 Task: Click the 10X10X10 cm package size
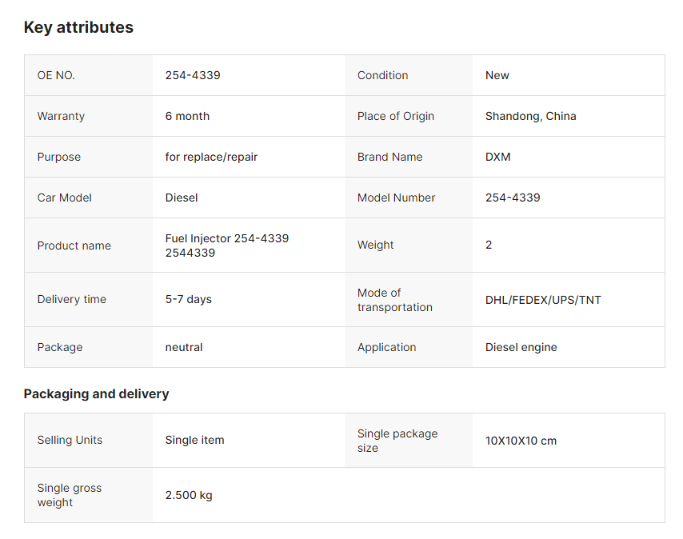(x=521, y=441)
